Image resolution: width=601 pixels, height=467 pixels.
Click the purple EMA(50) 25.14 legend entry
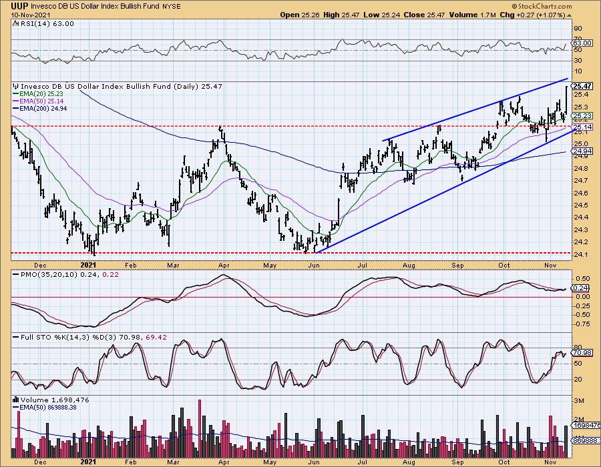click(38, 101)
